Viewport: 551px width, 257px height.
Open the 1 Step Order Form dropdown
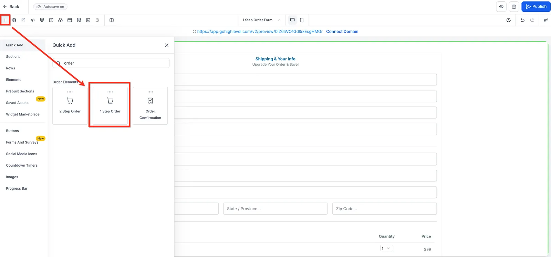pyautogui.click(x=261, y=20)
